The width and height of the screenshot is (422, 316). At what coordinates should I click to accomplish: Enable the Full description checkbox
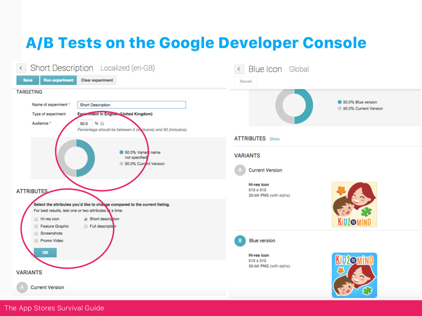pos(86,227)
